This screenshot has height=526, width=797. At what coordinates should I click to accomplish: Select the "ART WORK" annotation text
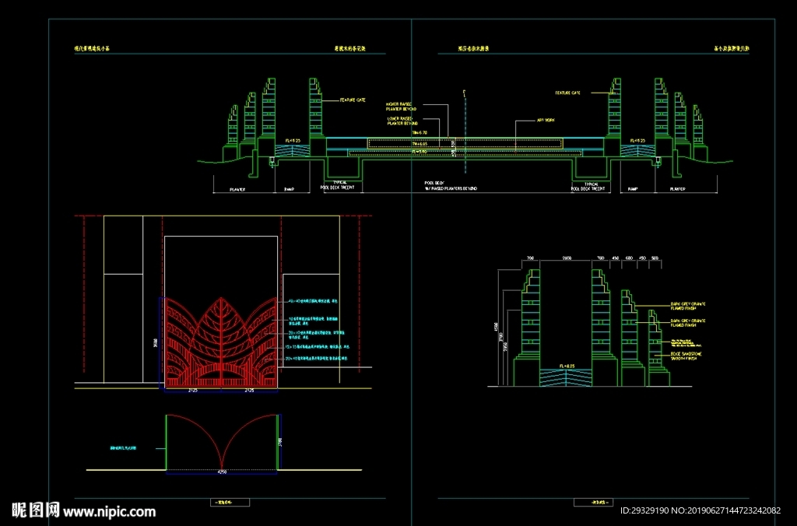coord(546,121)
